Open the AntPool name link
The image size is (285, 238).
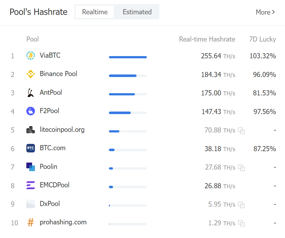[51, 93]
